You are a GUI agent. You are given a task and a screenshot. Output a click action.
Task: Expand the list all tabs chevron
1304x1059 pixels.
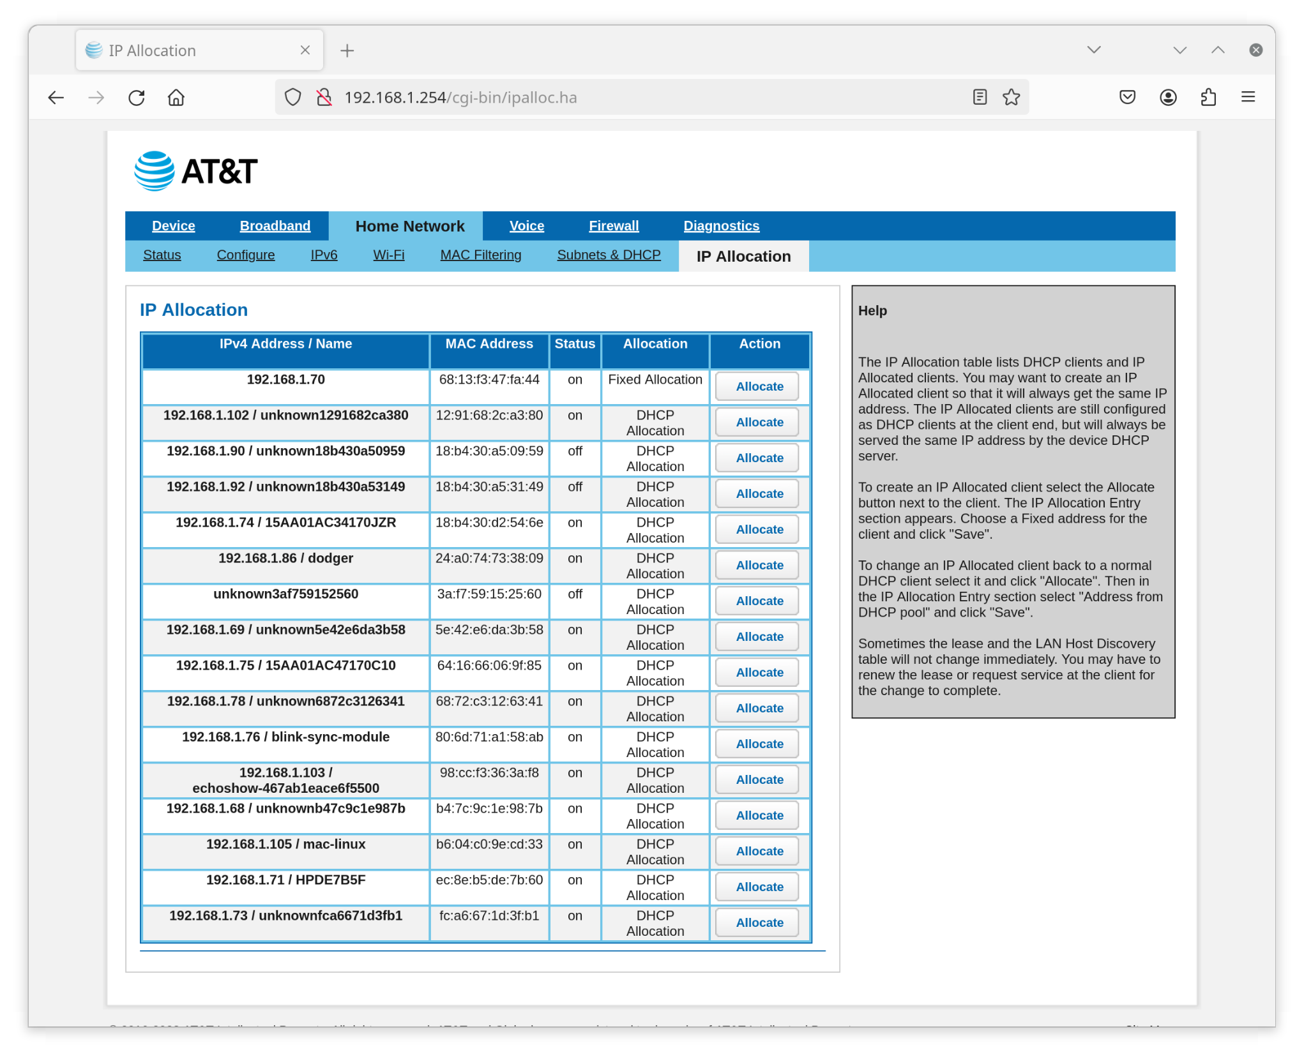pos(1094,50)
